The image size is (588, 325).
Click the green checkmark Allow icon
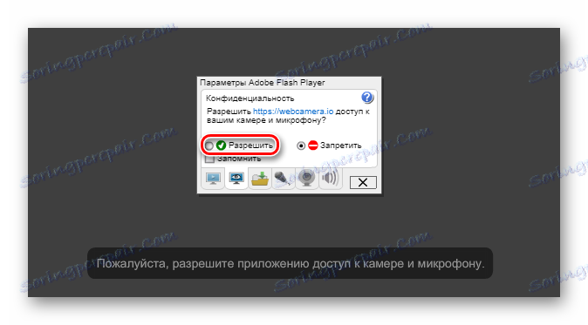pos(221,146)
